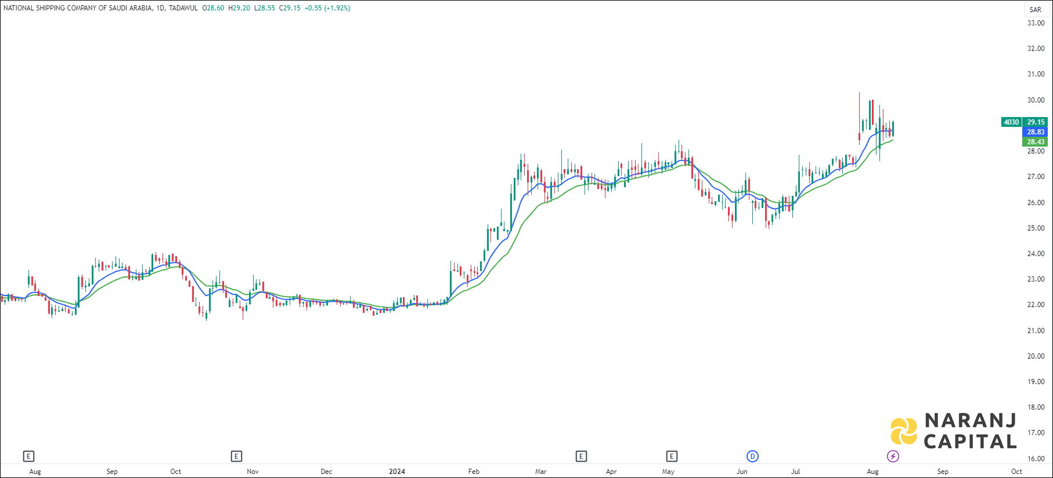Click the Jul label on the time axis
This screenshot has height=478, width=1053.
pos(795,472)
